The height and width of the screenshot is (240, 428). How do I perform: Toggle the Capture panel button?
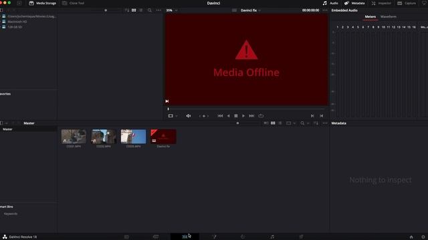(407, 3)
